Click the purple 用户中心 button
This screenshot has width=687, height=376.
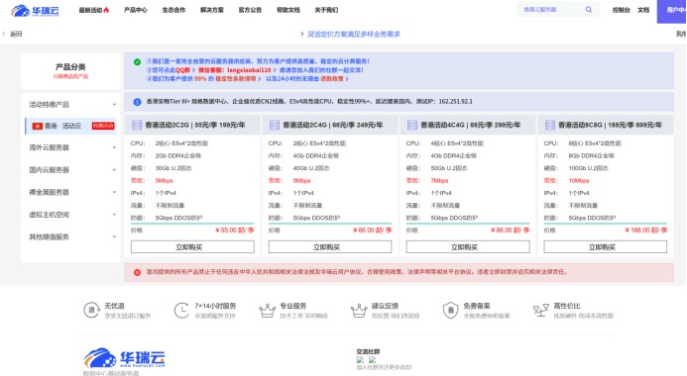[672, 11]
